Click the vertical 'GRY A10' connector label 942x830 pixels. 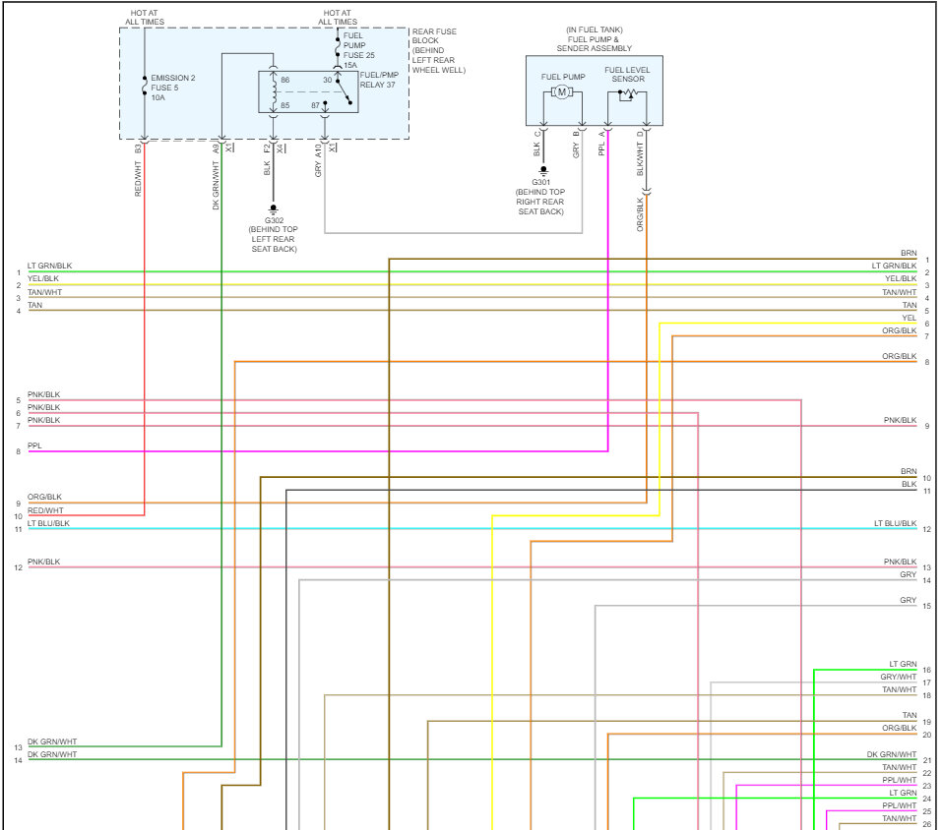point(318,161)
